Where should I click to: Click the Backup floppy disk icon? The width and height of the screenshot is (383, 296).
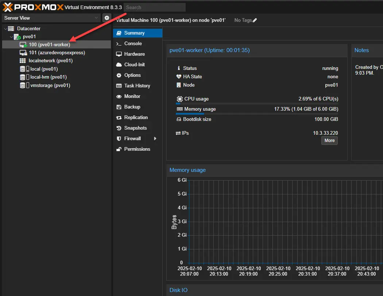[x=119, y=107]
